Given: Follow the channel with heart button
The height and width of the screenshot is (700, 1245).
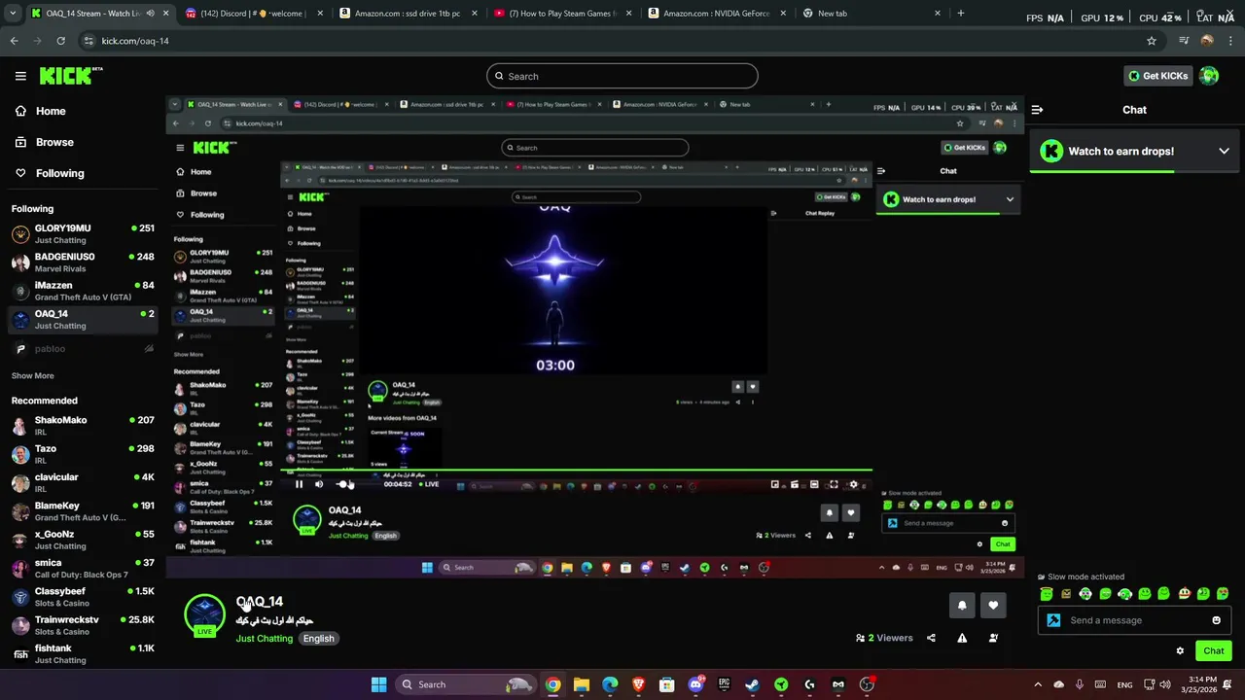Looking at the screenshot, I should 993,605.
